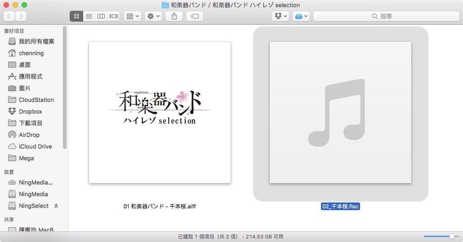Image resolution: width=463 pixels, height=242 pixels.
Task: Open iCloud Drive sidebar entry
Action: [35, 146]
